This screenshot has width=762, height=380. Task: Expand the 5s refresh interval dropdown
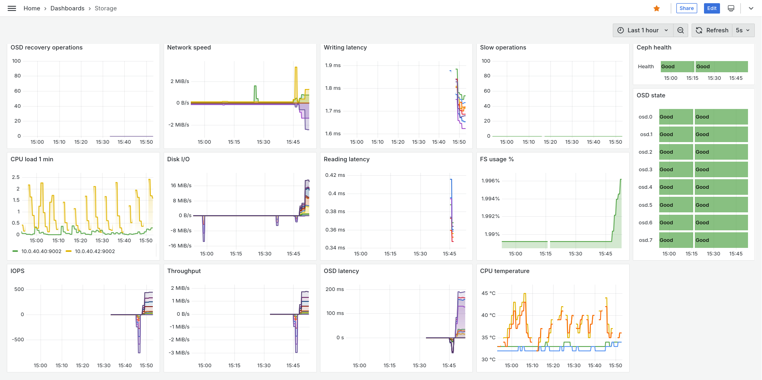pos(743,30)
